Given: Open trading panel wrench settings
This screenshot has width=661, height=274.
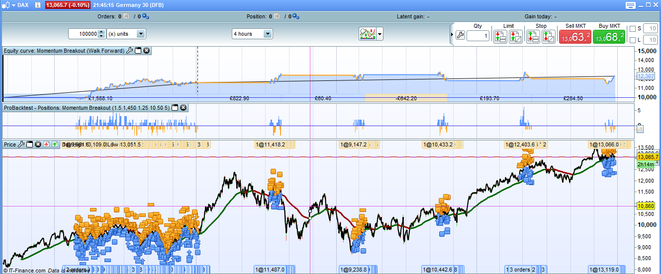Looking at the screenshot, I should click(x=460, y=35).
